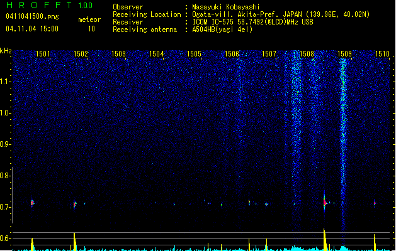The image size is (396, 251).
Task: Click the HROFFT 1.0.0 title text
Action: click(49, 5)
